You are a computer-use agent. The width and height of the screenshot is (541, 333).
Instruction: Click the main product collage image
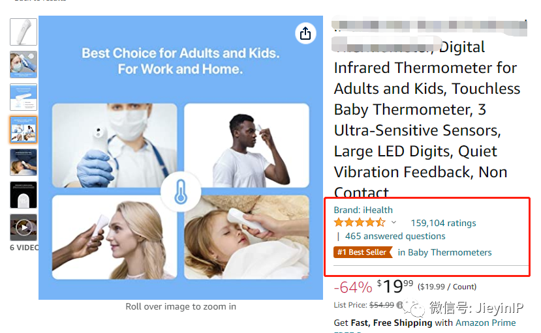pyautogui.click(x=181, y=157)
